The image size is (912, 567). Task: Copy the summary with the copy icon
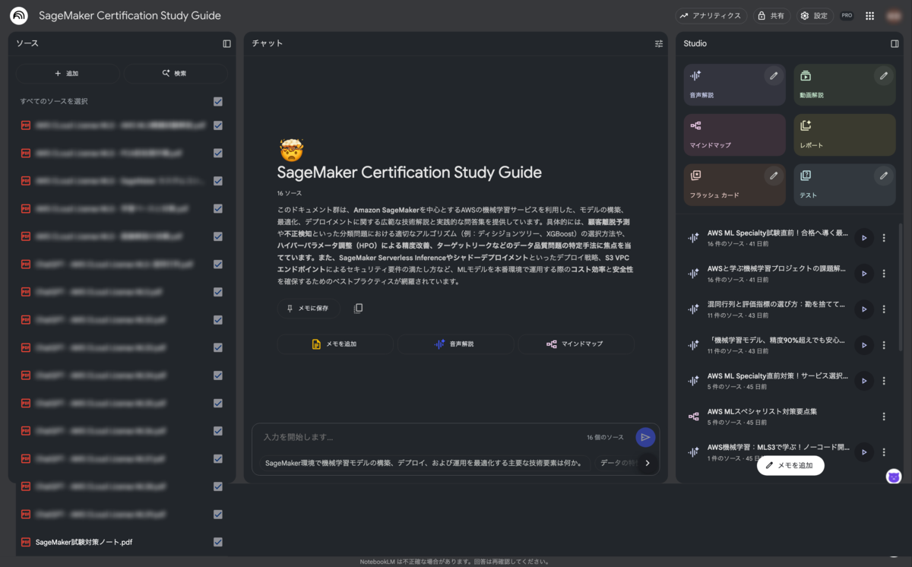pyautogui.click(x=358, y=308)
